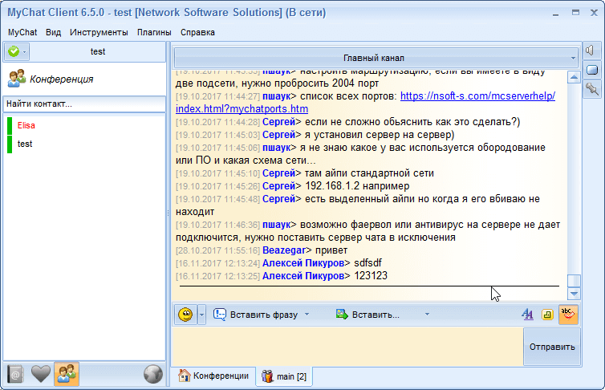Select the conference users icon in bottom bar
The image size is (605, 390).
coord(67,373)
